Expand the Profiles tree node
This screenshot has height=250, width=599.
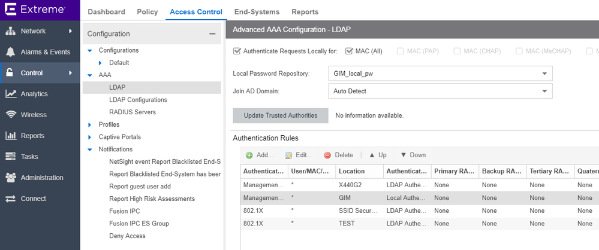[x=90, y=125]
